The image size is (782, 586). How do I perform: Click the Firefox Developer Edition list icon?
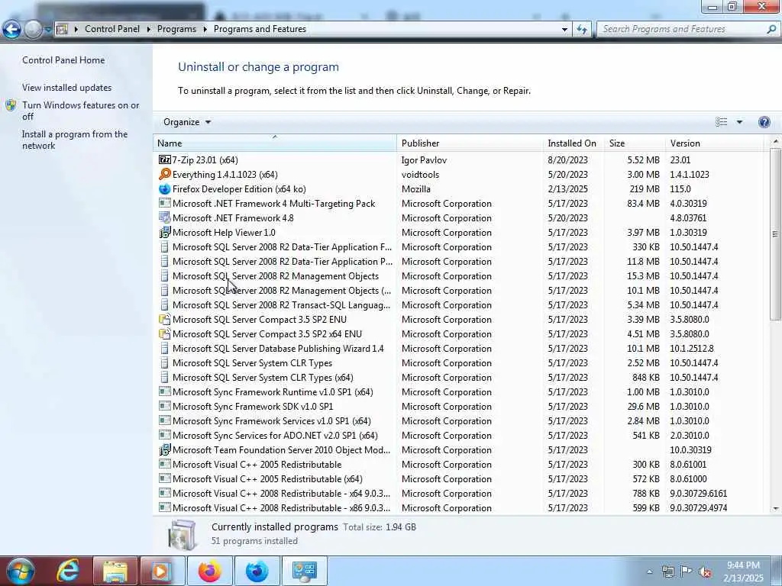165,189
